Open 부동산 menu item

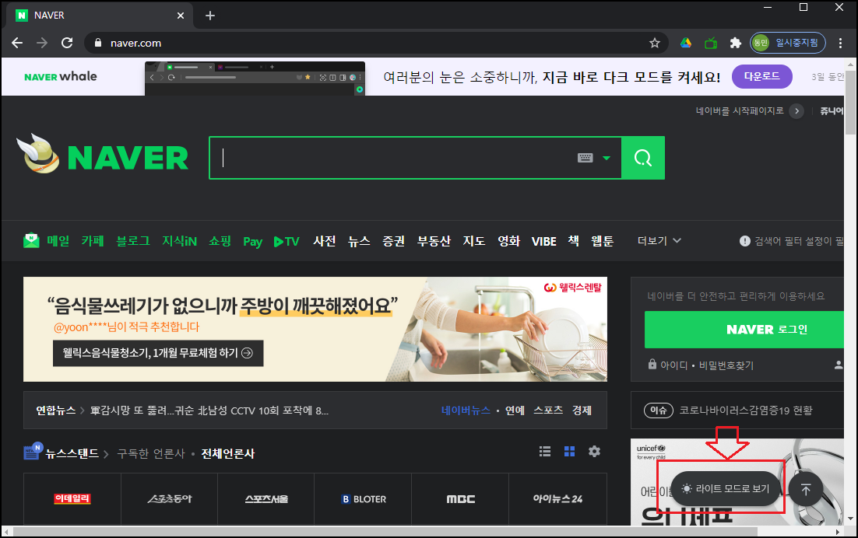tap(434, 241)
